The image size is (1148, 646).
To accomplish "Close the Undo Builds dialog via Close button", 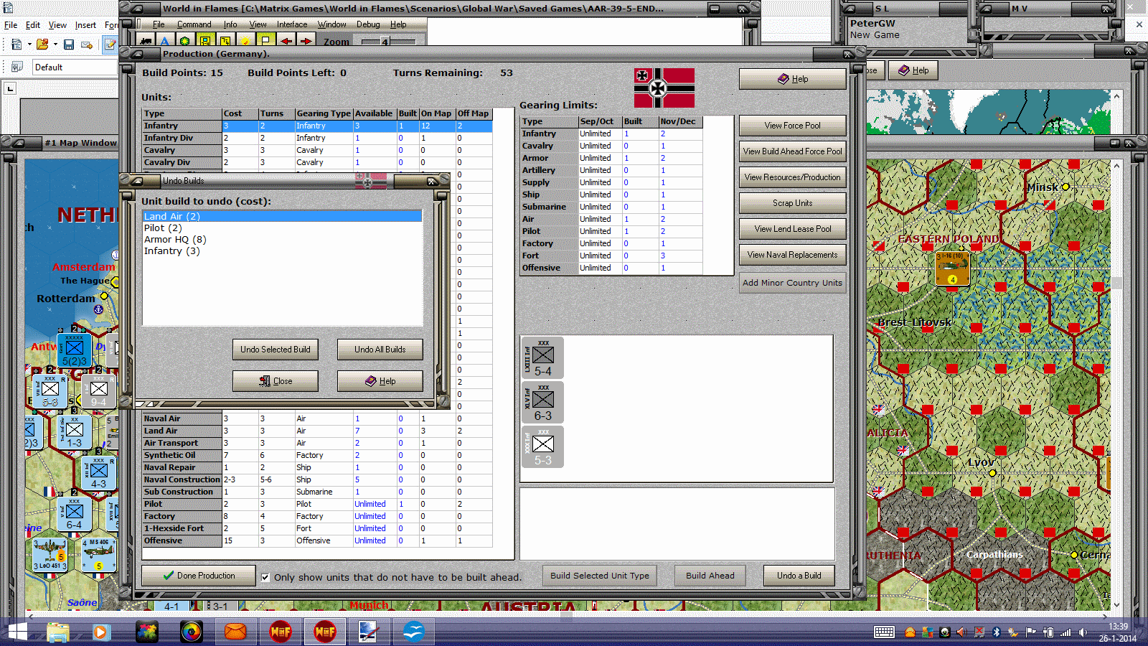I will [276, 381].
